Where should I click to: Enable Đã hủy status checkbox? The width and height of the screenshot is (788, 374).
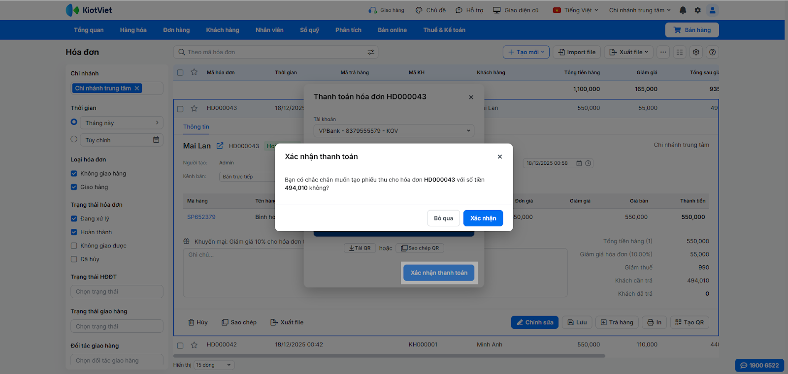tap(74, 259)
